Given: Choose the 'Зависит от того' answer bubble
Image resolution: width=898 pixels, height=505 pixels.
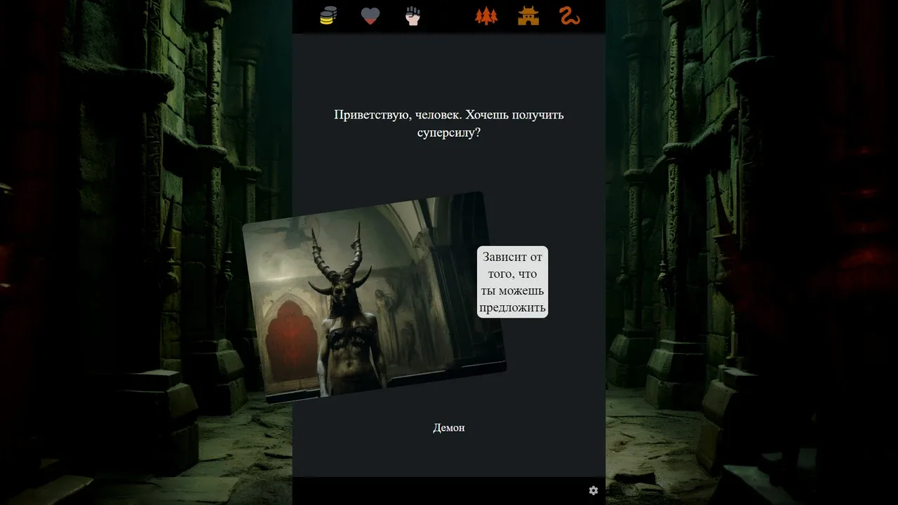Looking at the screenshot, I should [x=512, y=281].
